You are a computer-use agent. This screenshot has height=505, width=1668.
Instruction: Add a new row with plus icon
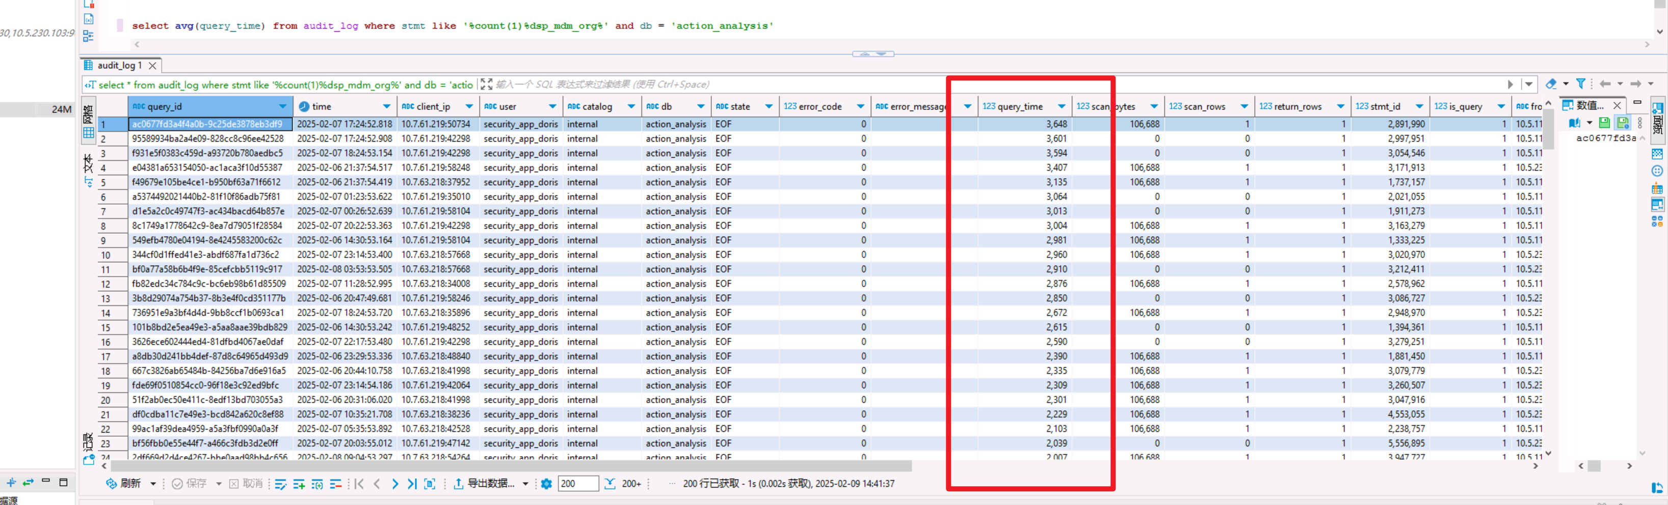[299, 484]
